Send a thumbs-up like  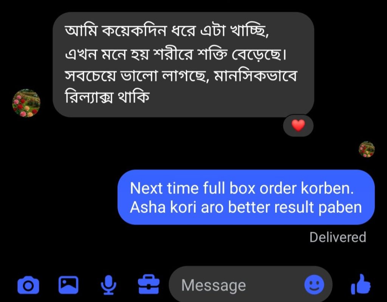tap(361, 285)
